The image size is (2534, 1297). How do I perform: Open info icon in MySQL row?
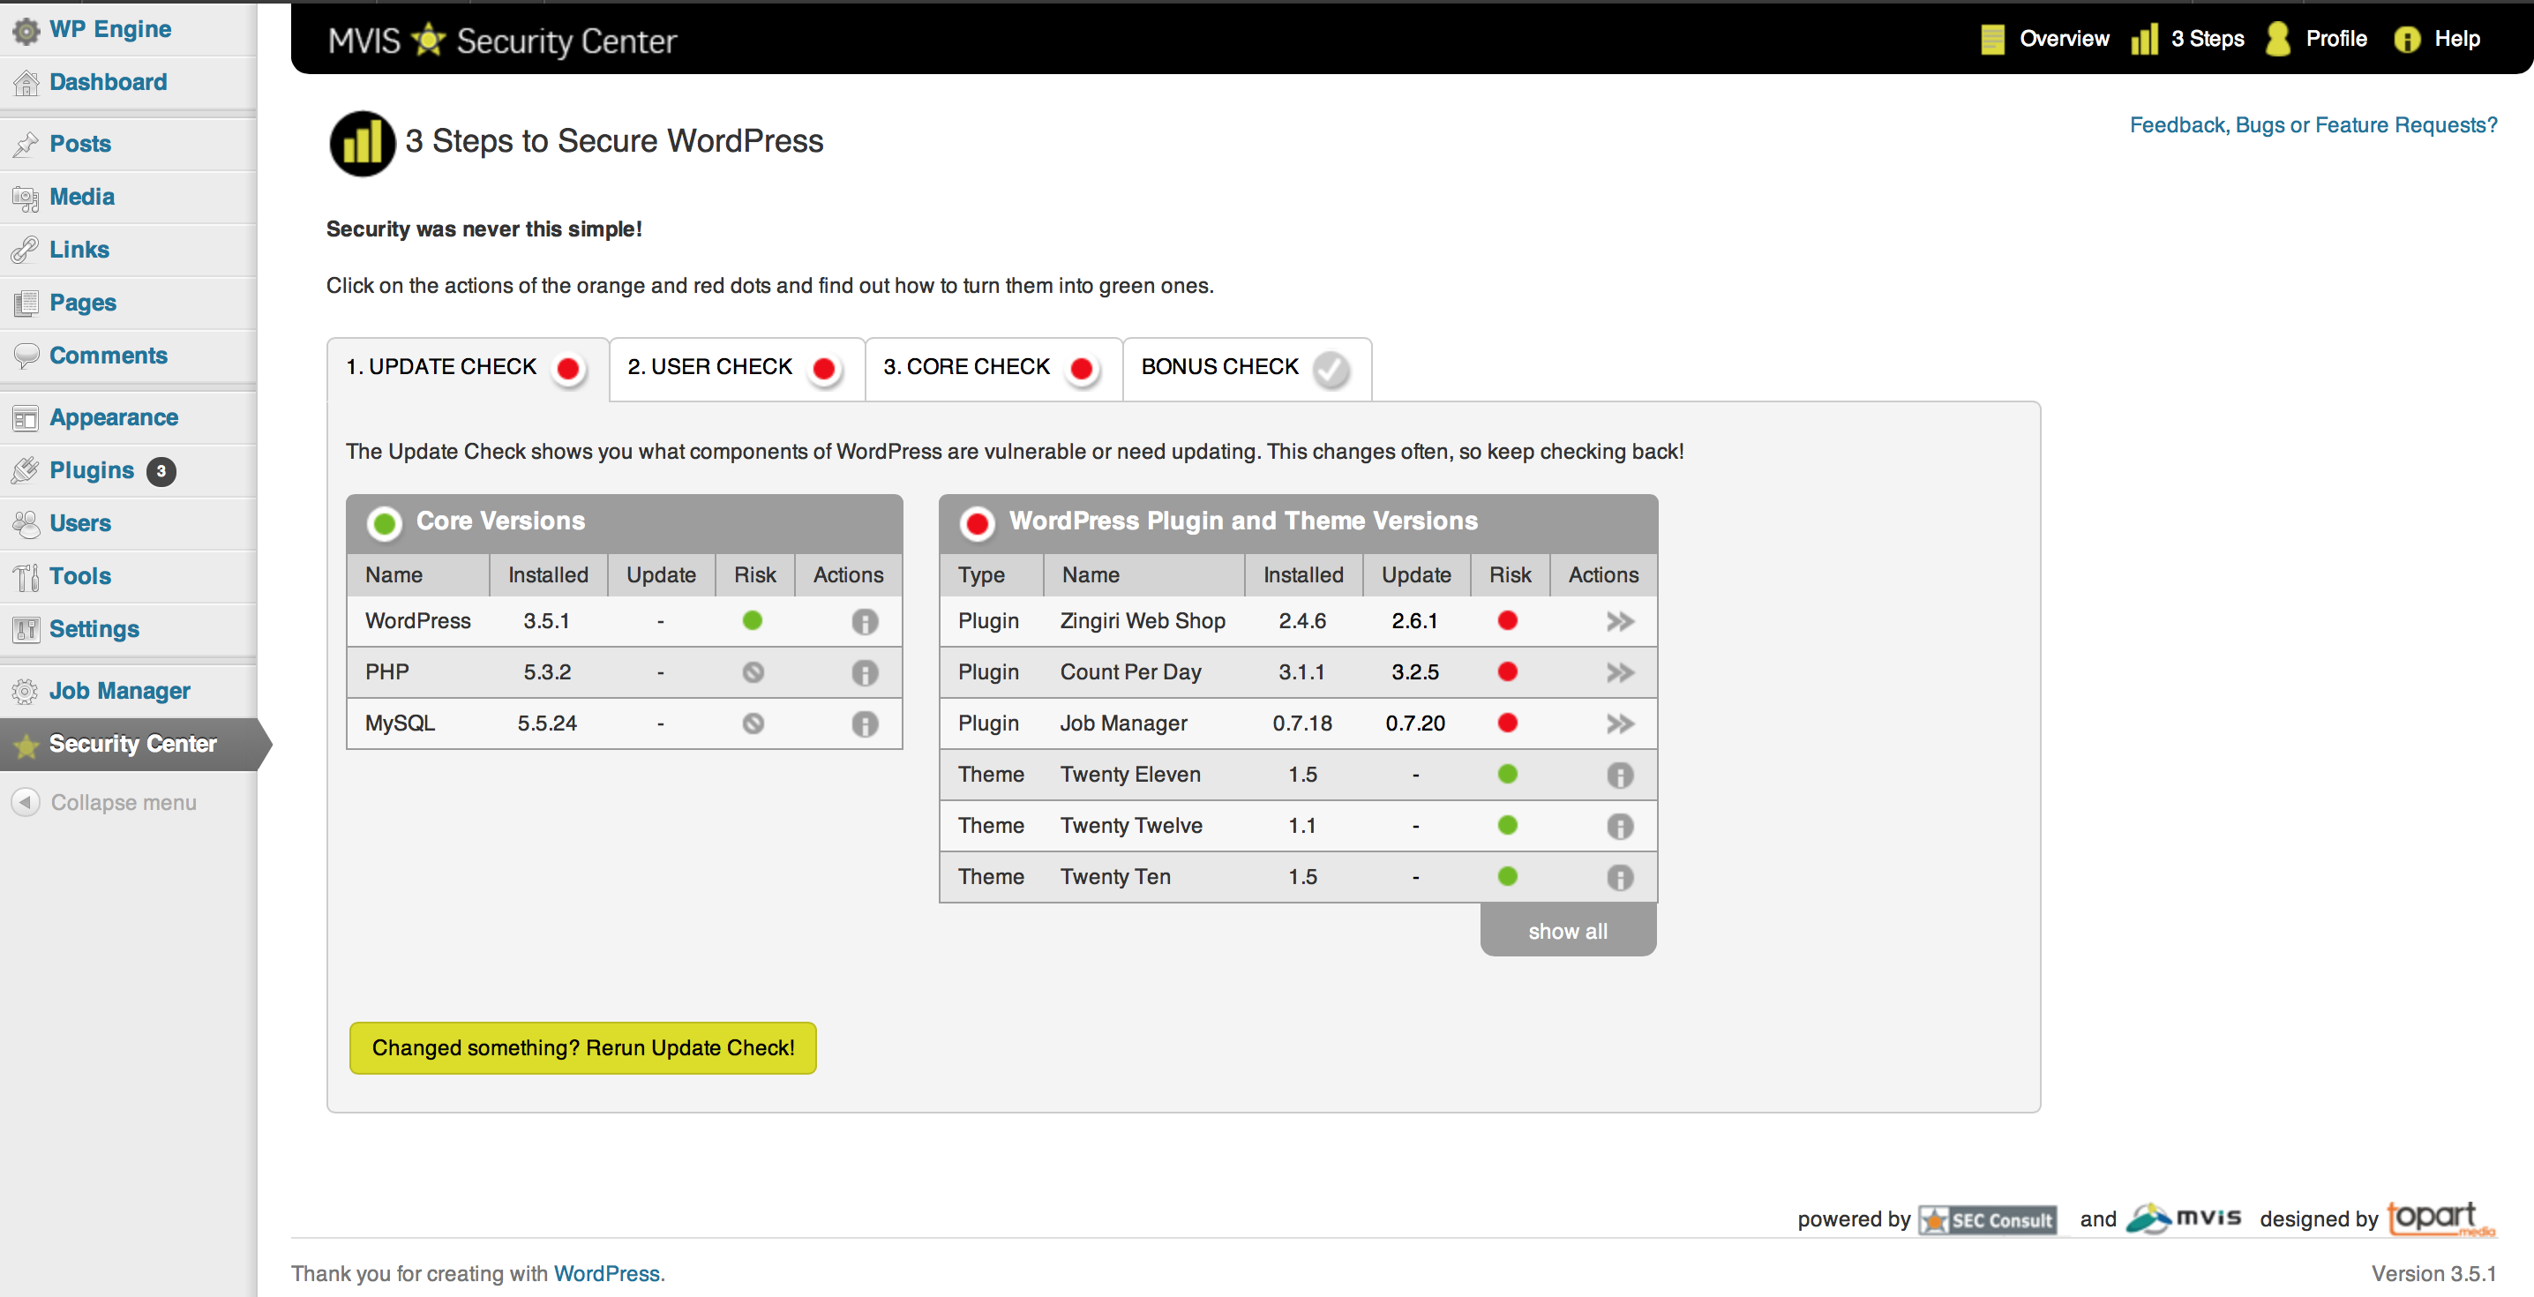865,724
